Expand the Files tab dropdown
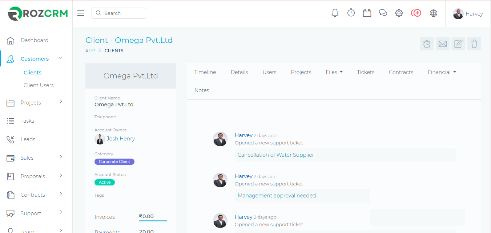The height and width of the screenshot is (233, 491). 334,72
